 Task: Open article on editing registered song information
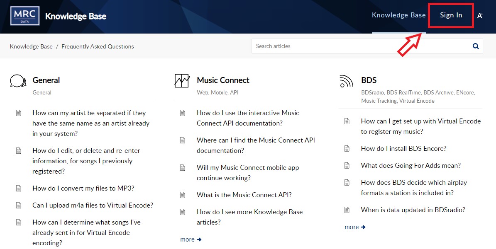click(86, 161)
